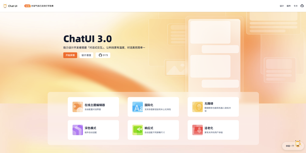The width and height of the screenshot is (306, 153).
Task: Open the 组件 menu item
Action: pos(289,6)
